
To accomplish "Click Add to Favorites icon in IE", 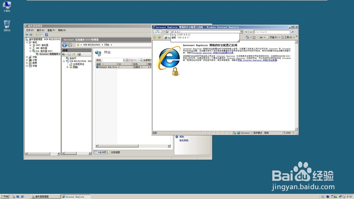I will (x=159, y=37).
